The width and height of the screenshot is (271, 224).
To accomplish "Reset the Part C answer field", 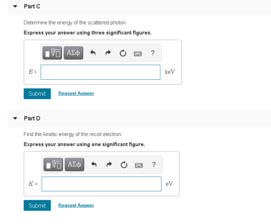I will click(123, 53).
